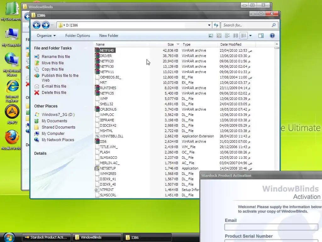The width and height of the screenshot is (322, 242).
Task: Create a New Folder from toolbar
Action: click(x=109, y=36)
